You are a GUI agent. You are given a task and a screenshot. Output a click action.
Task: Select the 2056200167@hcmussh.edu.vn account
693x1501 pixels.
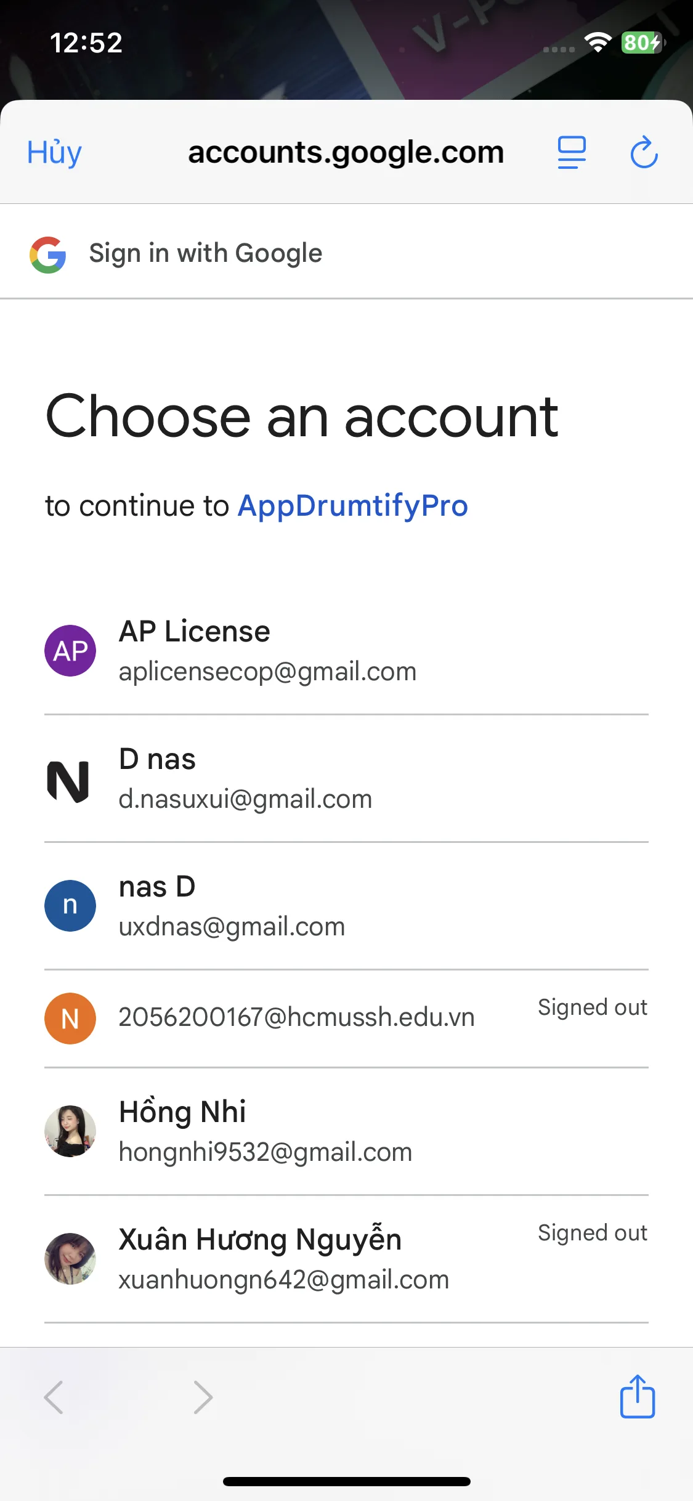pos(296,1017)
